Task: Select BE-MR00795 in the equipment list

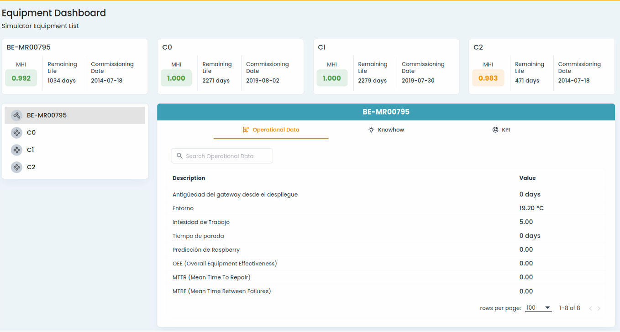Action: point(75,115)
